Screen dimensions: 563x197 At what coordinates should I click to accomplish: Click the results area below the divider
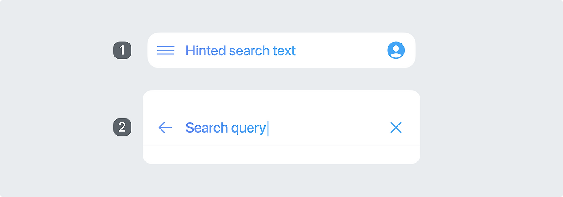click(x=281, y=155)
